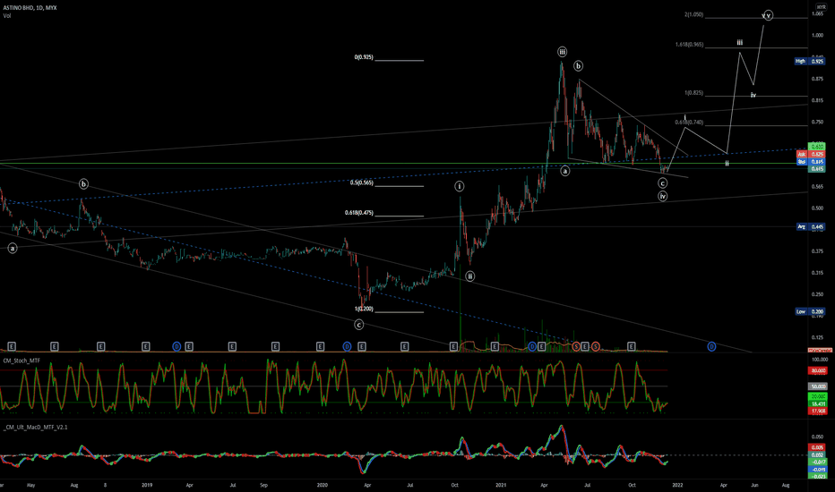Image resolution: width=835 pixels, height=492 pixels.
Task: Click the green 0.630 price label
Action: point(817,146)
